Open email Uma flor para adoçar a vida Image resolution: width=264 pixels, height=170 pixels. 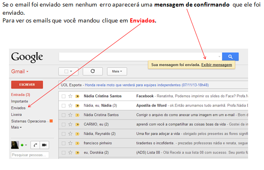158,134
